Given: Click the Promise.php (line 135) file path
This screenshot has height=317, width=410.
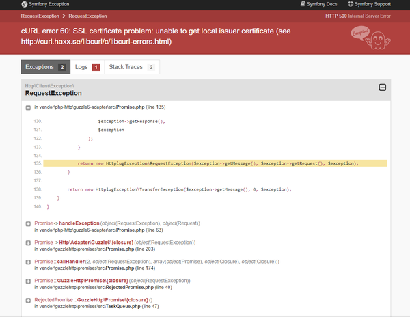Looking at the screenshot, I should click(x=100, y=107).
